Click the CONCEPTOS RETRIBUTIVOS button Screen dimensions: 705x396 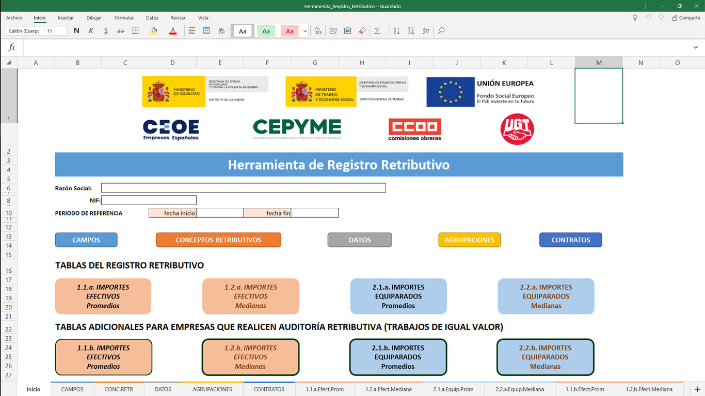pyautogui.click(x=218, y=240)
